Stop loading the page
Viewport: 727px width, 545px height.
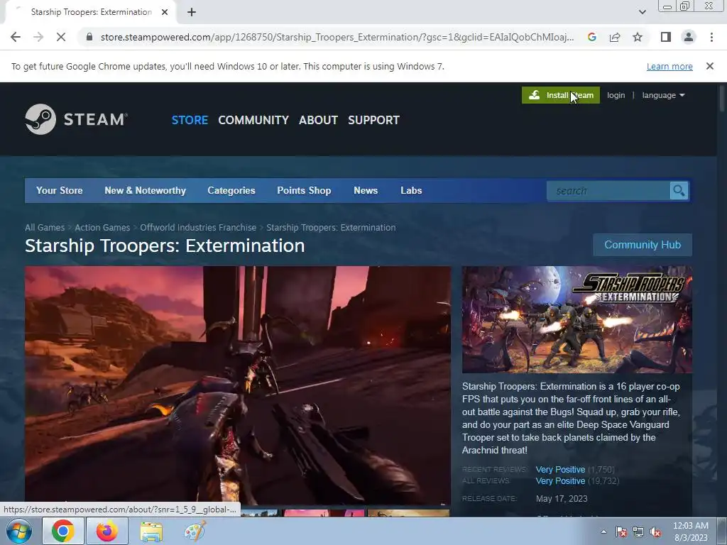[x=61, y=37]
